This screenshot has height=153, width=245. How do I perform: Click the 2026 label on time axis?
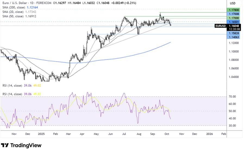(x=209, y=134)
